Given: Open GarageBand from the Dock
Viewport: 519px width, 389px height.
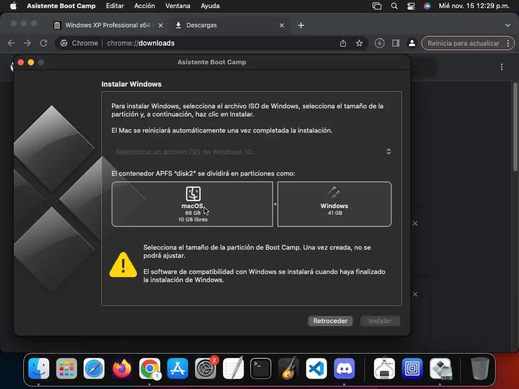Looking at the screenshot, I should tap(288, 369).
